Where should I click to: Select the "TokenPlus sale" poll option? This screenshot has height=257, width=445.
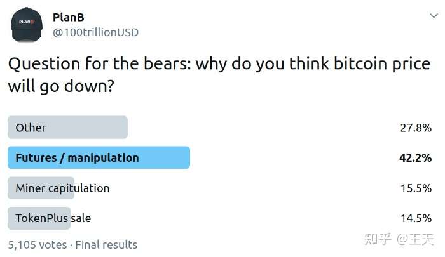coord(53,218)
